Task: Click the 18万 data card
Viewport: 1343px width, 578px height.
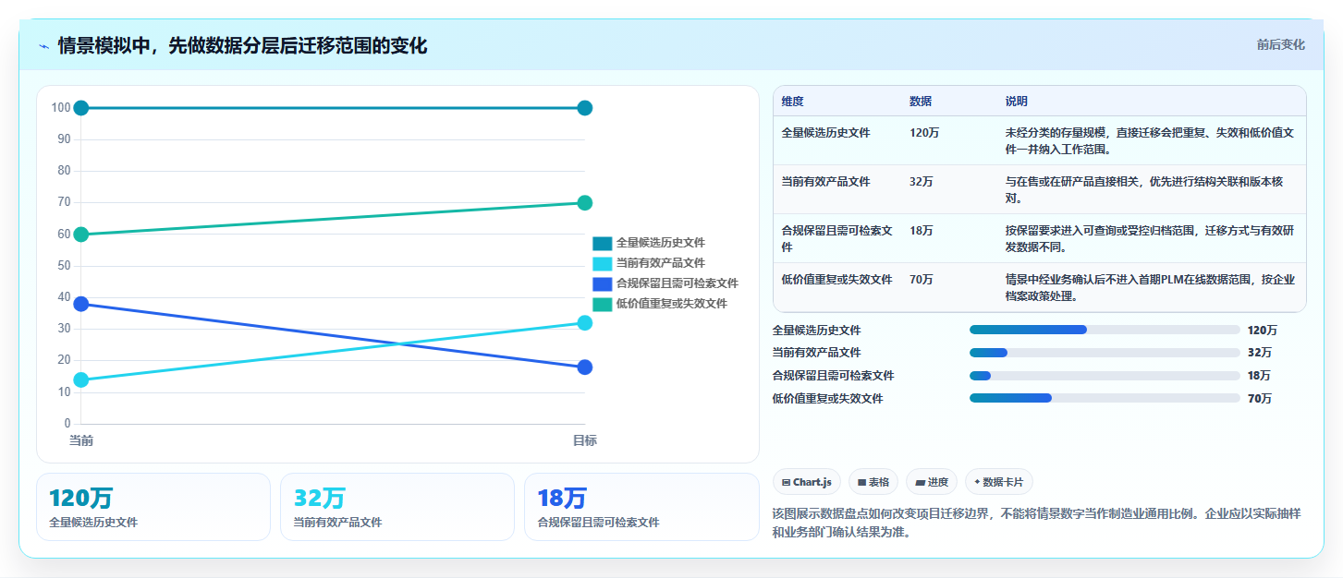Action: tap(641, 507)
